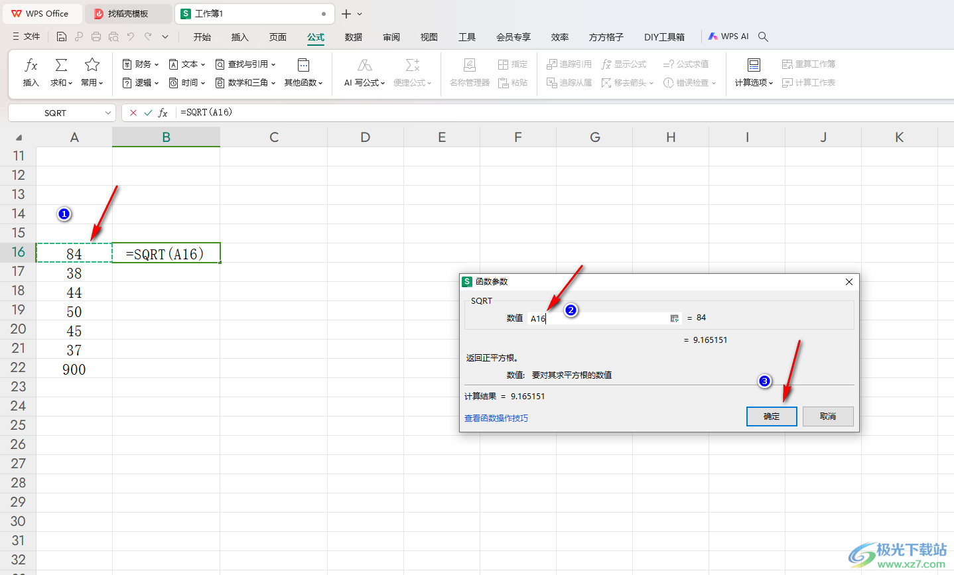This screenshot has width=954, height=575.
Task: Click the 追踪引用 trace precedents icon
Action: [551, 64]
